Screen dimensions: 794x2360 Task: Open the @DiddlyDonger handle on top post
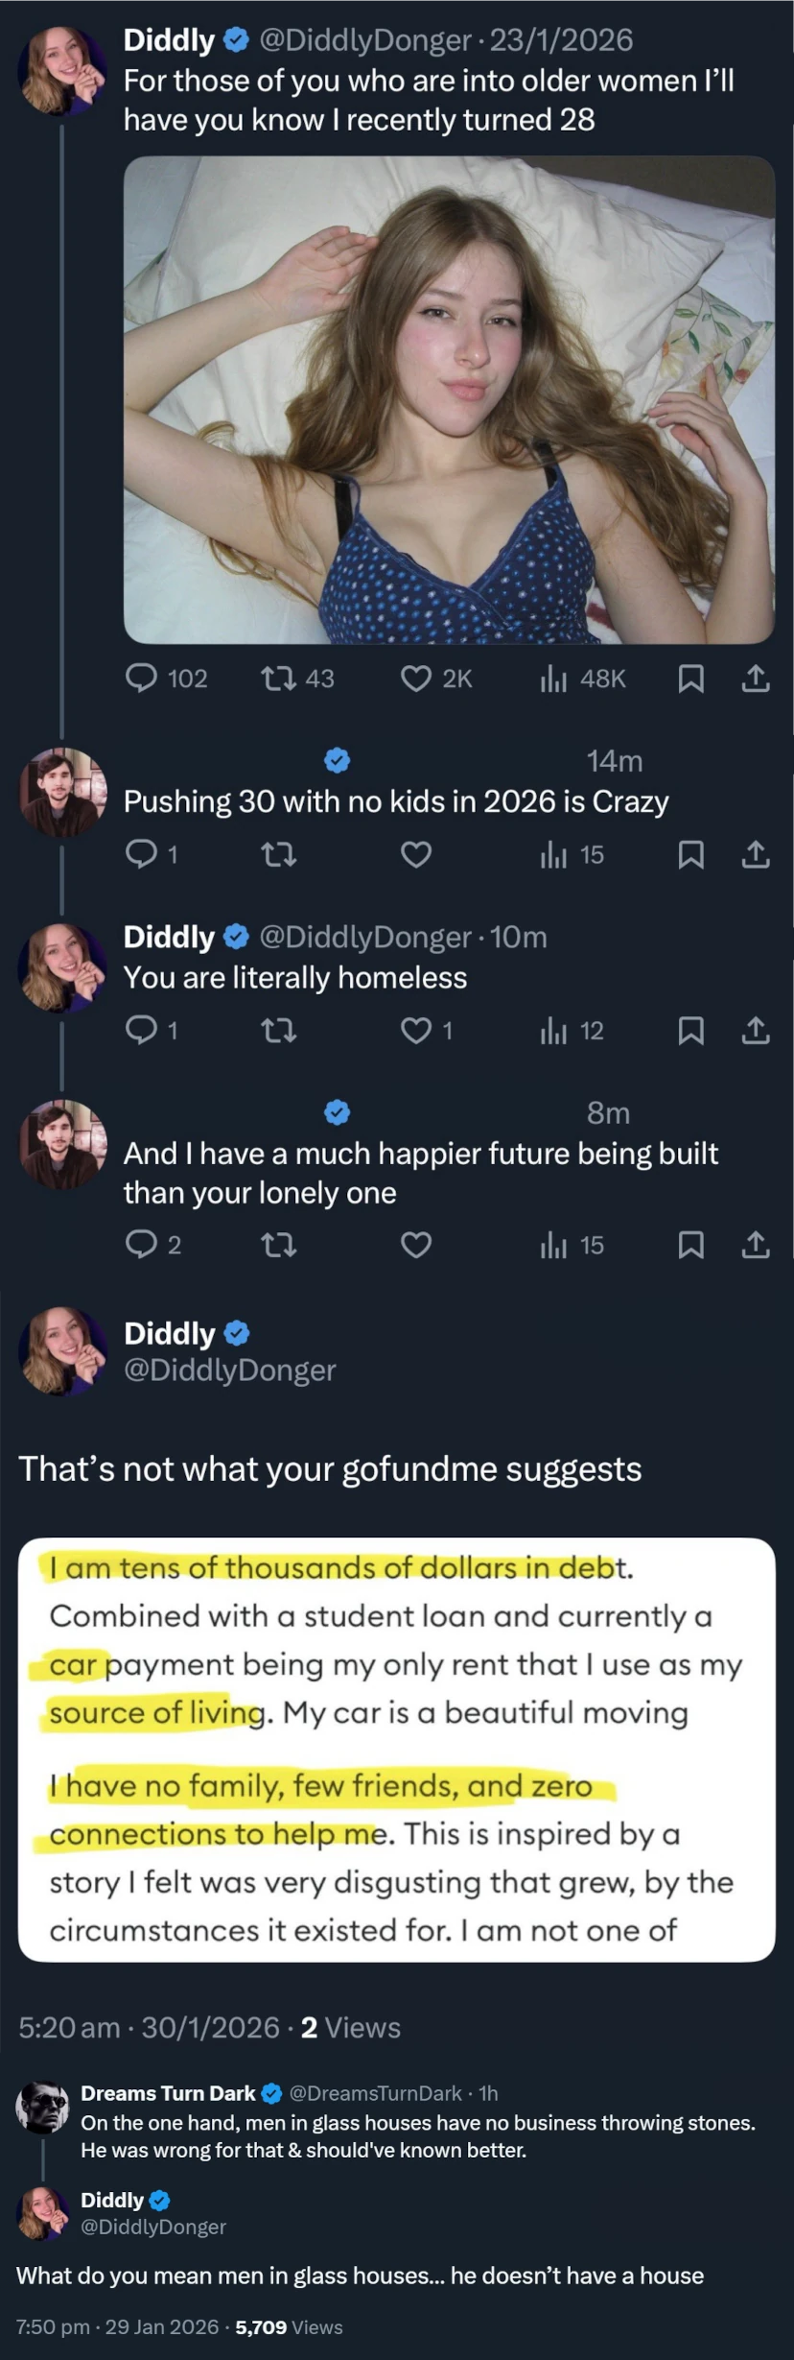click(x=364, y=40)
